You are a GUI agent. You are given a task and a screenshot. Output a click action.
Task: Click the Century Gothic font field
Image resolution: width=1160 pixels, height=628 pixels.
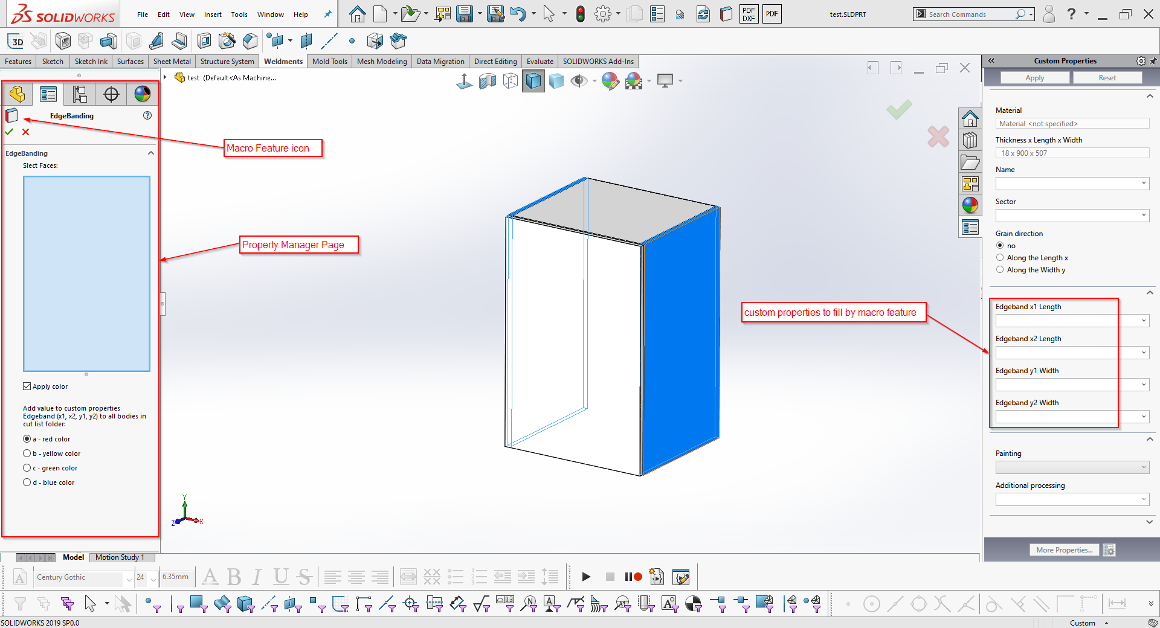pos(83,577)
